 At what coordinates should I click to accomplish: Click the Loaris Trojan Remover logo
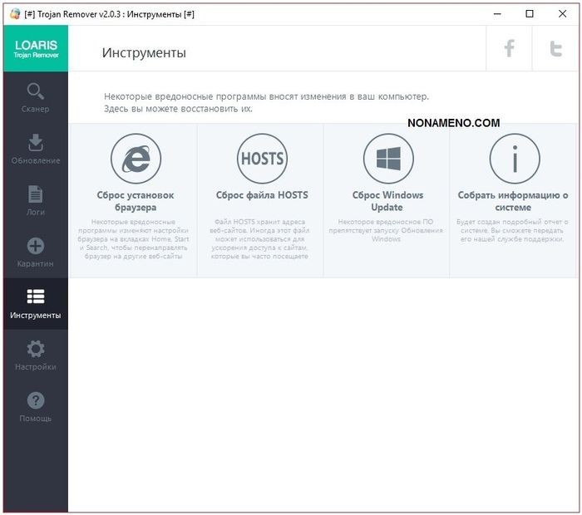(34, 49)
